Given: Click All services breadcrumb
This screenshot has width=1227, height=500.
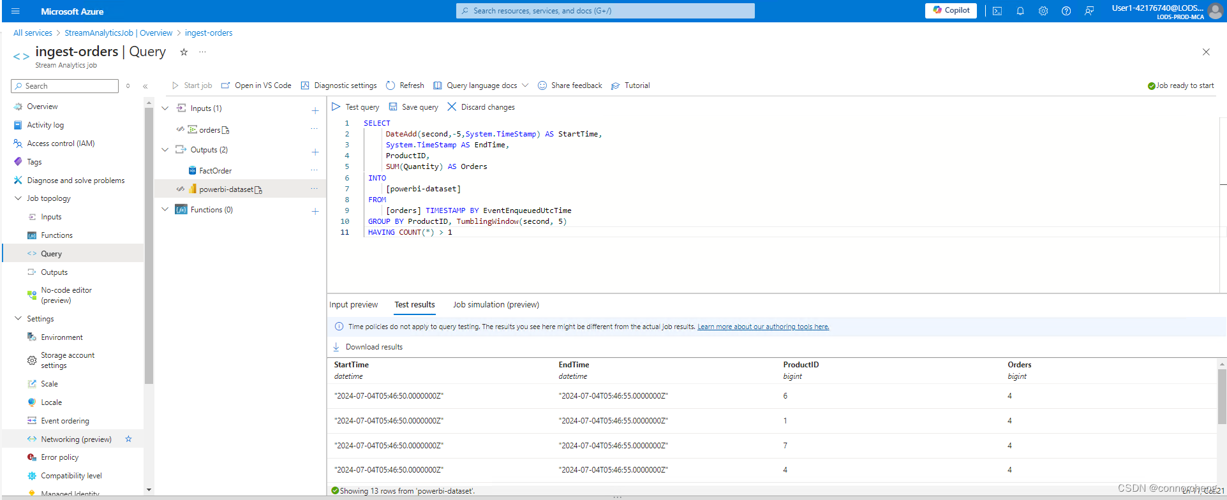Looking at the screenshot, I should click(x=33, y=33).
